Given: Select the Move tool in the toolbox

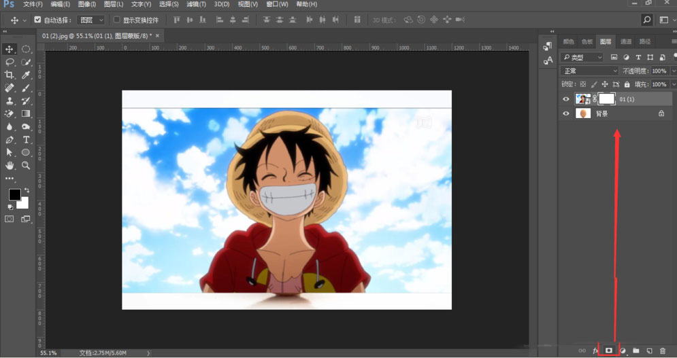Looking at the screenshot, I should (9, 49).
